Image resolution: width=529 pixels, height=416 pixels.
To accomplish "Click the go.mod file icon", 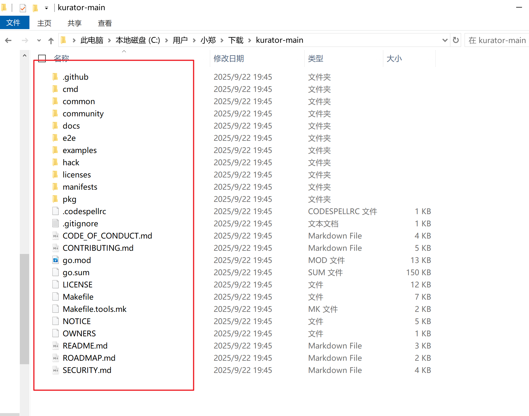I will [x=55, y=260].
